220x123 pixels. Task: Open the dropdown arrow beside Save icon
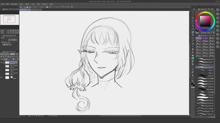click(x=32, y=7)
